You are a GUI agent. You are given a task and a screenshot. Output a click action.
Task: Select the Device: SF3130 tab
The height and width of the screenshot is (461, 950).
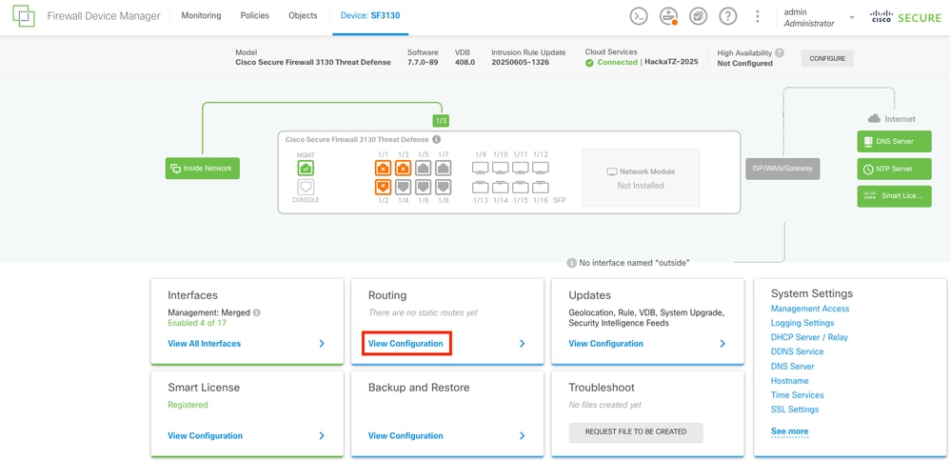click(x=370, y=16)
